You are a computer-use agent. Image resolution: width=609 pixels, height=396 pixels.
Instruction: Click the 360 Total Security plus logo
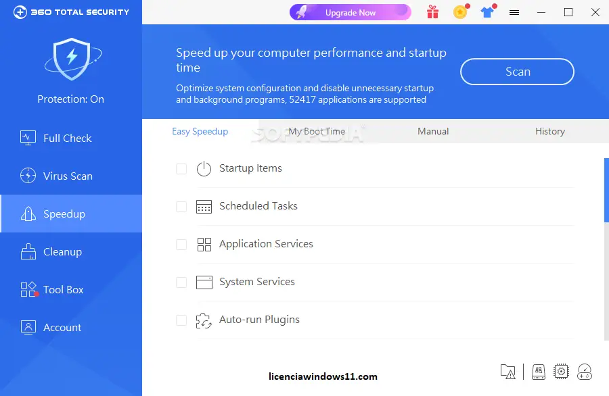(20, 12)
